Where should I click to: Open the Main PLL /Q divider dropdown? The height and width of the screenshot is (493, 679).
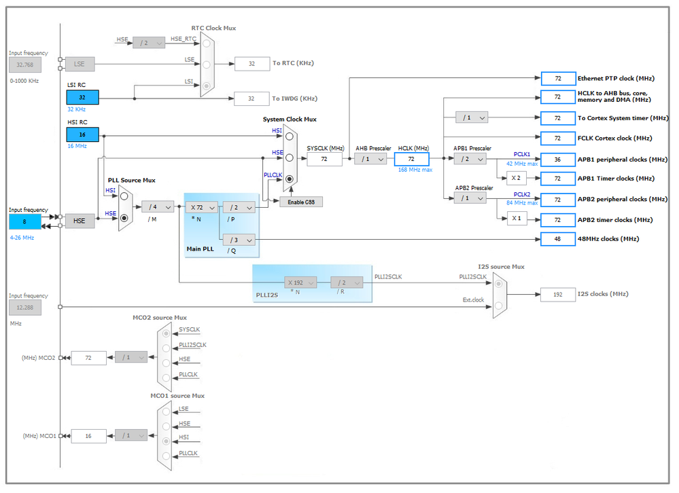[x=239, y=240]
